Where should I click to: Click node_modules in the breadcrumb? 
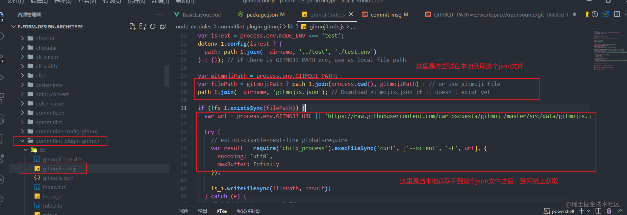194,26
